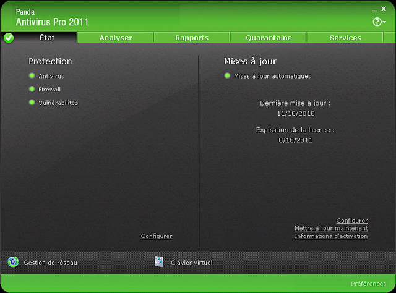Click the license expiry date 8/10/2011
Image resolution: width=396 pixels, height=293 pixels.
(x=296, y=140)
